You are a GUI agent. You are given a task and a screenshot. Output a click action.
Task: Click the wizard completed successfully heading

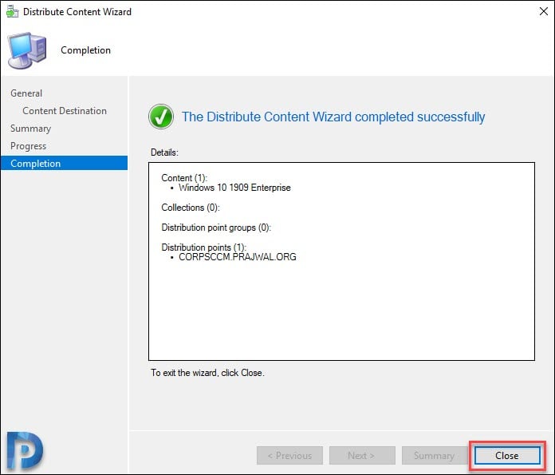333,117
